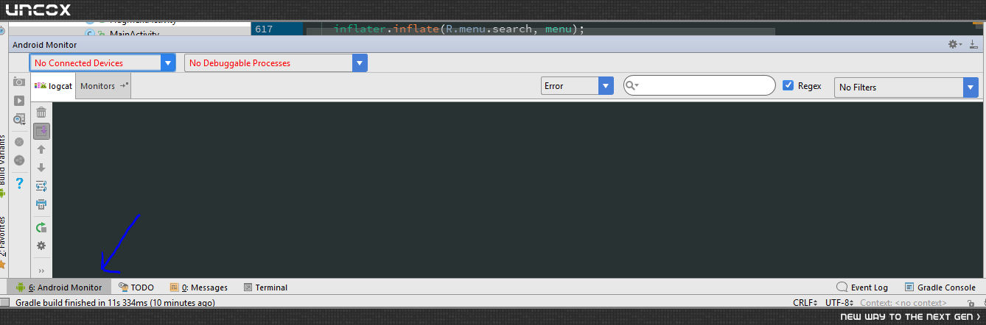Open the No Filters dropdown
Screen dimensions: 986x325
[x=906, y=87]
